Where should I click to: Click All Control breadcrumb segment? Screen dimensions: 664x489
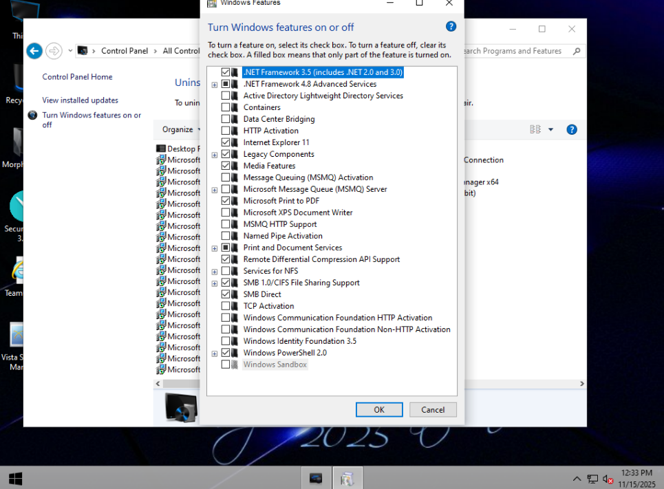coord(181,51)
